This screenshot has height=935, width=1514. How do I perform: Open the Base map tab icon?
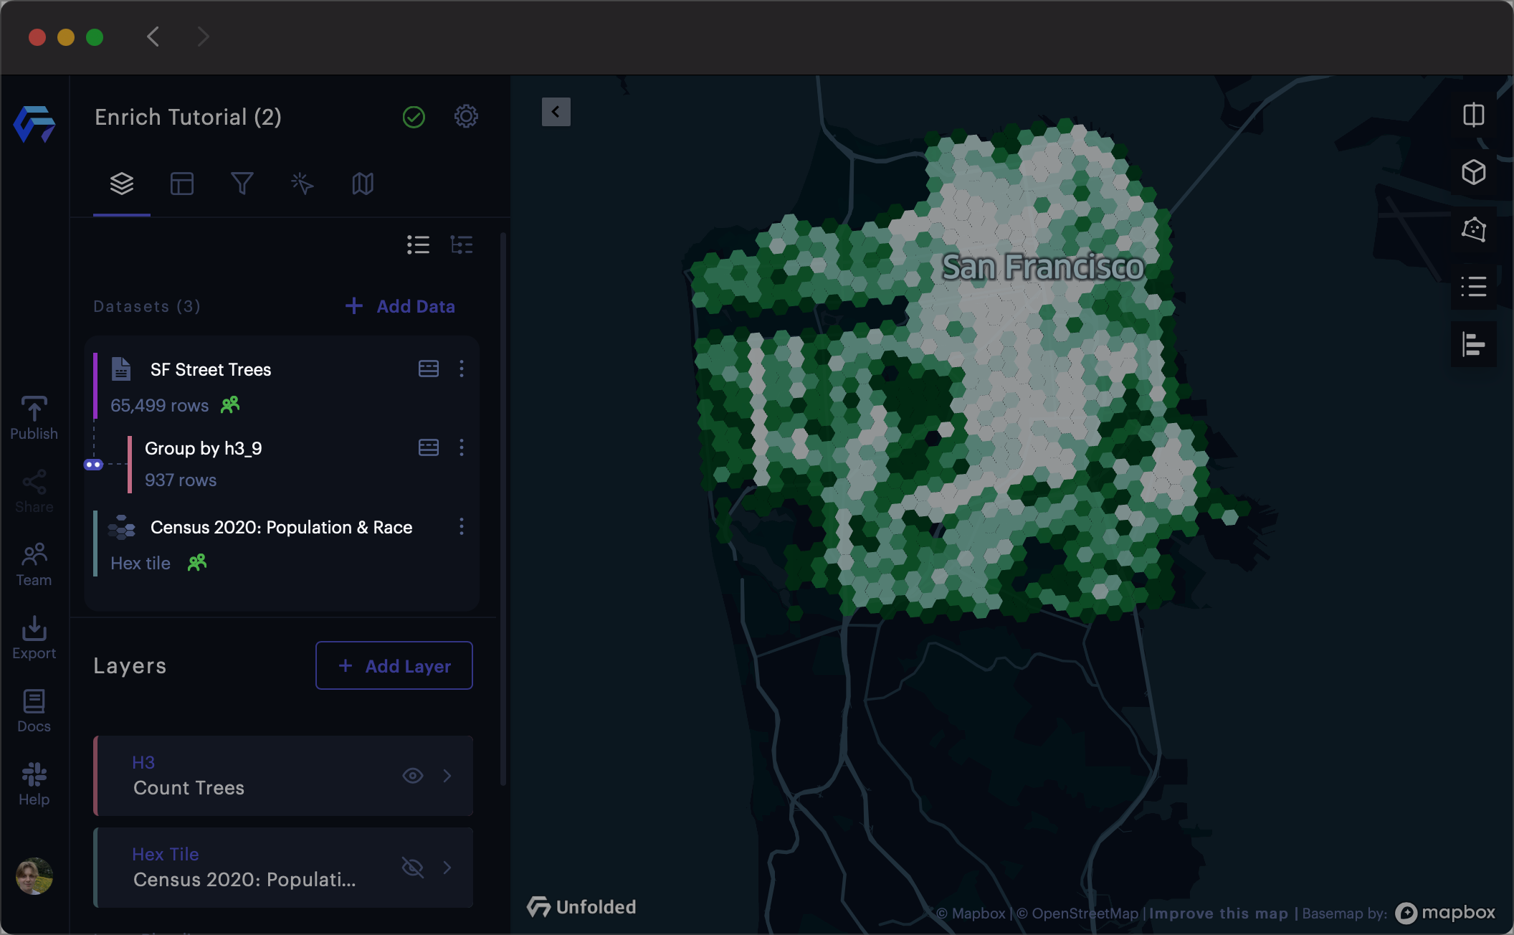(x=362, y=184)
